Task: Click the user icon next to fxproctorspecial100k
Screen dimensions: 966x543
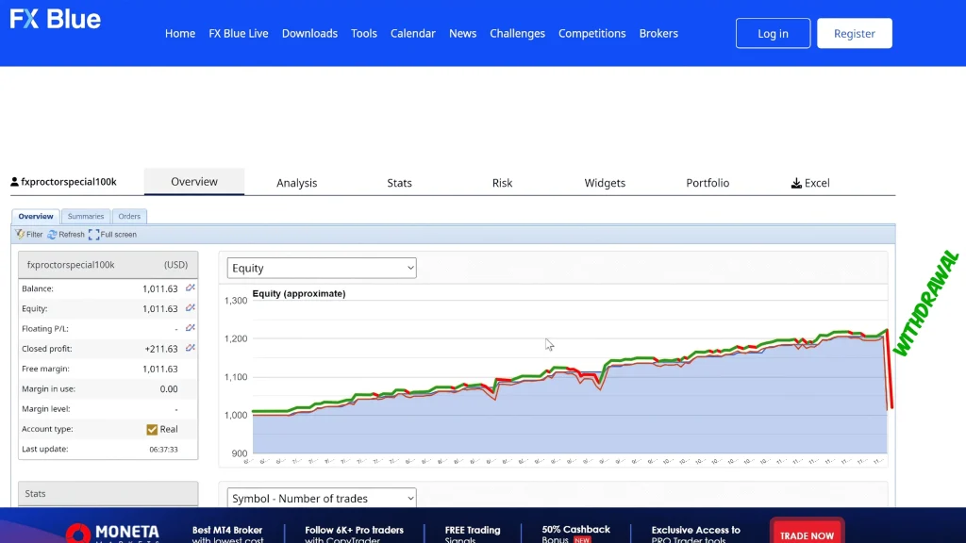Action: click(14, 182)
